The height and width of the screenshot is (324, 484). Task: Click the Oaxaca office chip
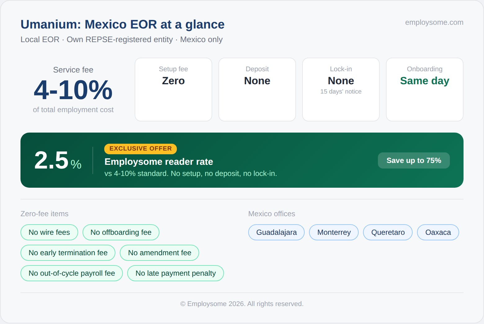tap(438, 232)
